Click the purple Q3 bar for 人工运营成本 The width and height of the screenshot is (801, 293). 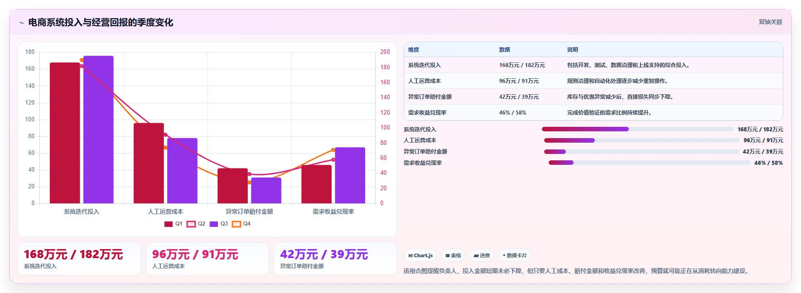point(182,171)
